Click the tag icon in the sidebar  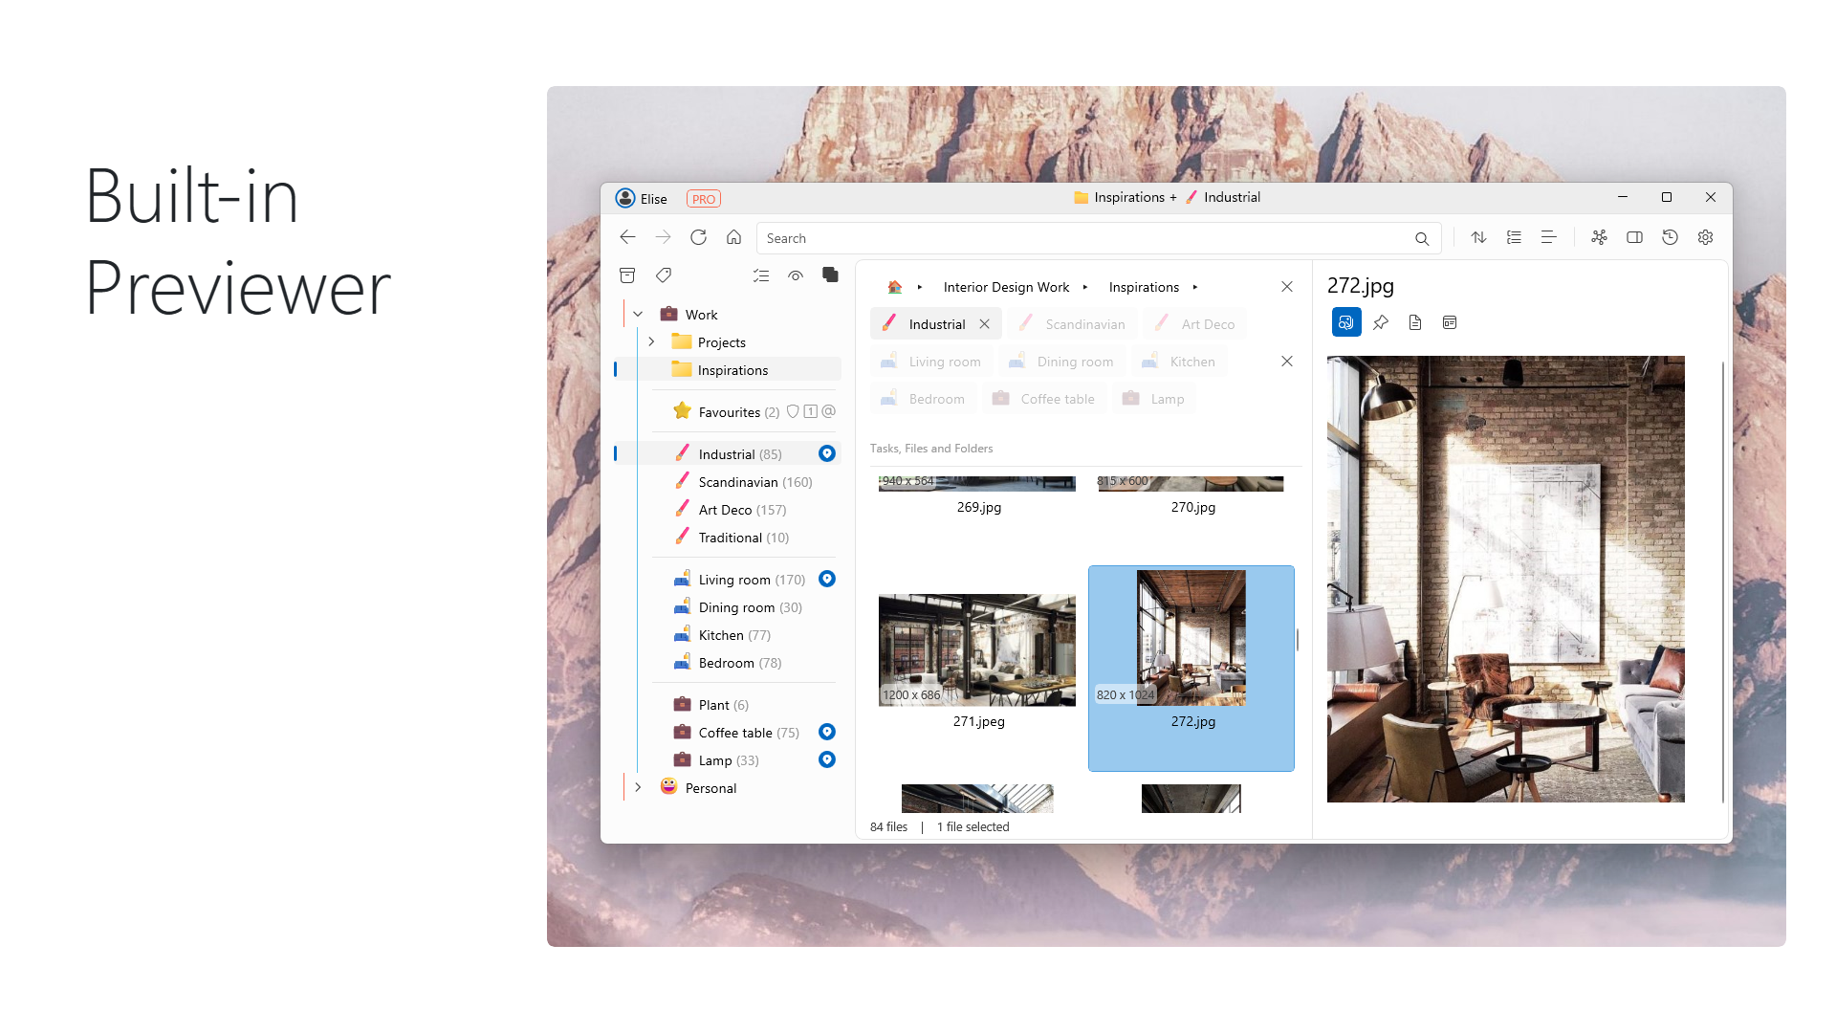pyautogui.click(x=664, y=275)
